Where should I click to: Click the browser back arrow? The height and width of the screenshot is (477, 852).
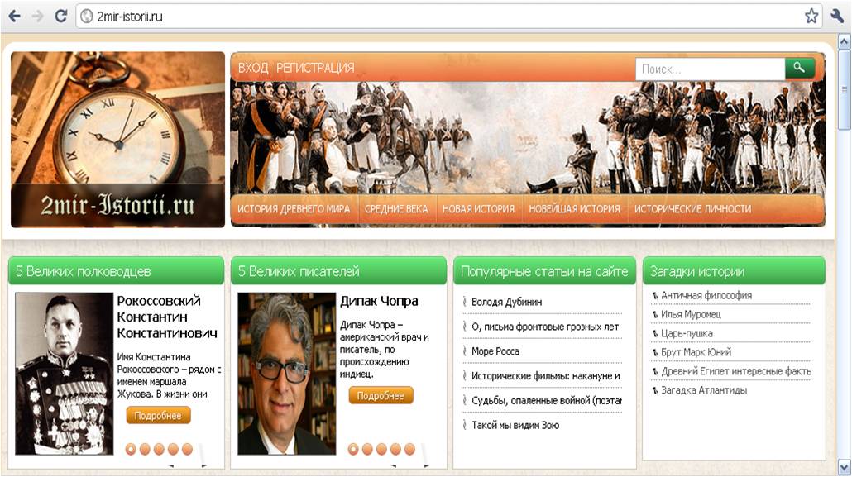(15, 17)
